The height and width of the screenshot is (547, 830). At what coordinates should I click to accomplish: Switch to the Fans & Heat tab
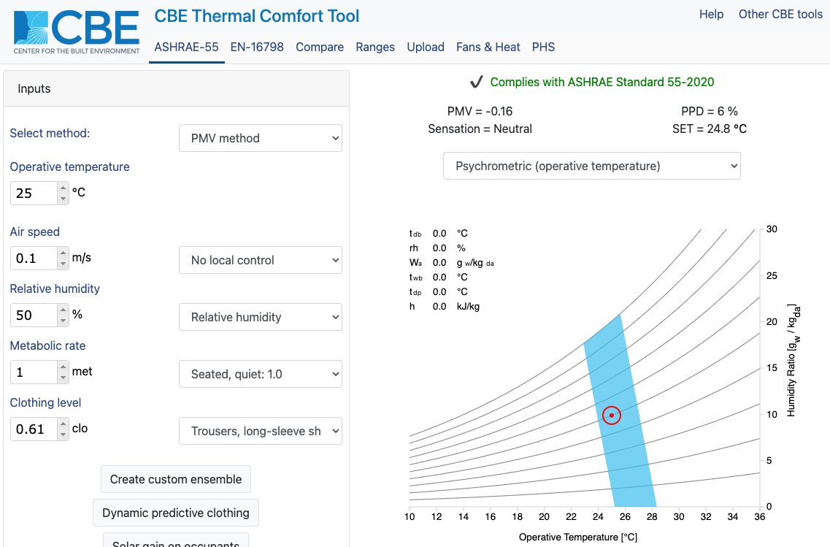click(488, 47)
